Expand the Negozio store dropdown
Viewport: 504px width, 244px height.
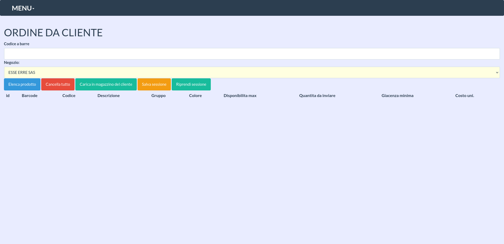(252, 73)
